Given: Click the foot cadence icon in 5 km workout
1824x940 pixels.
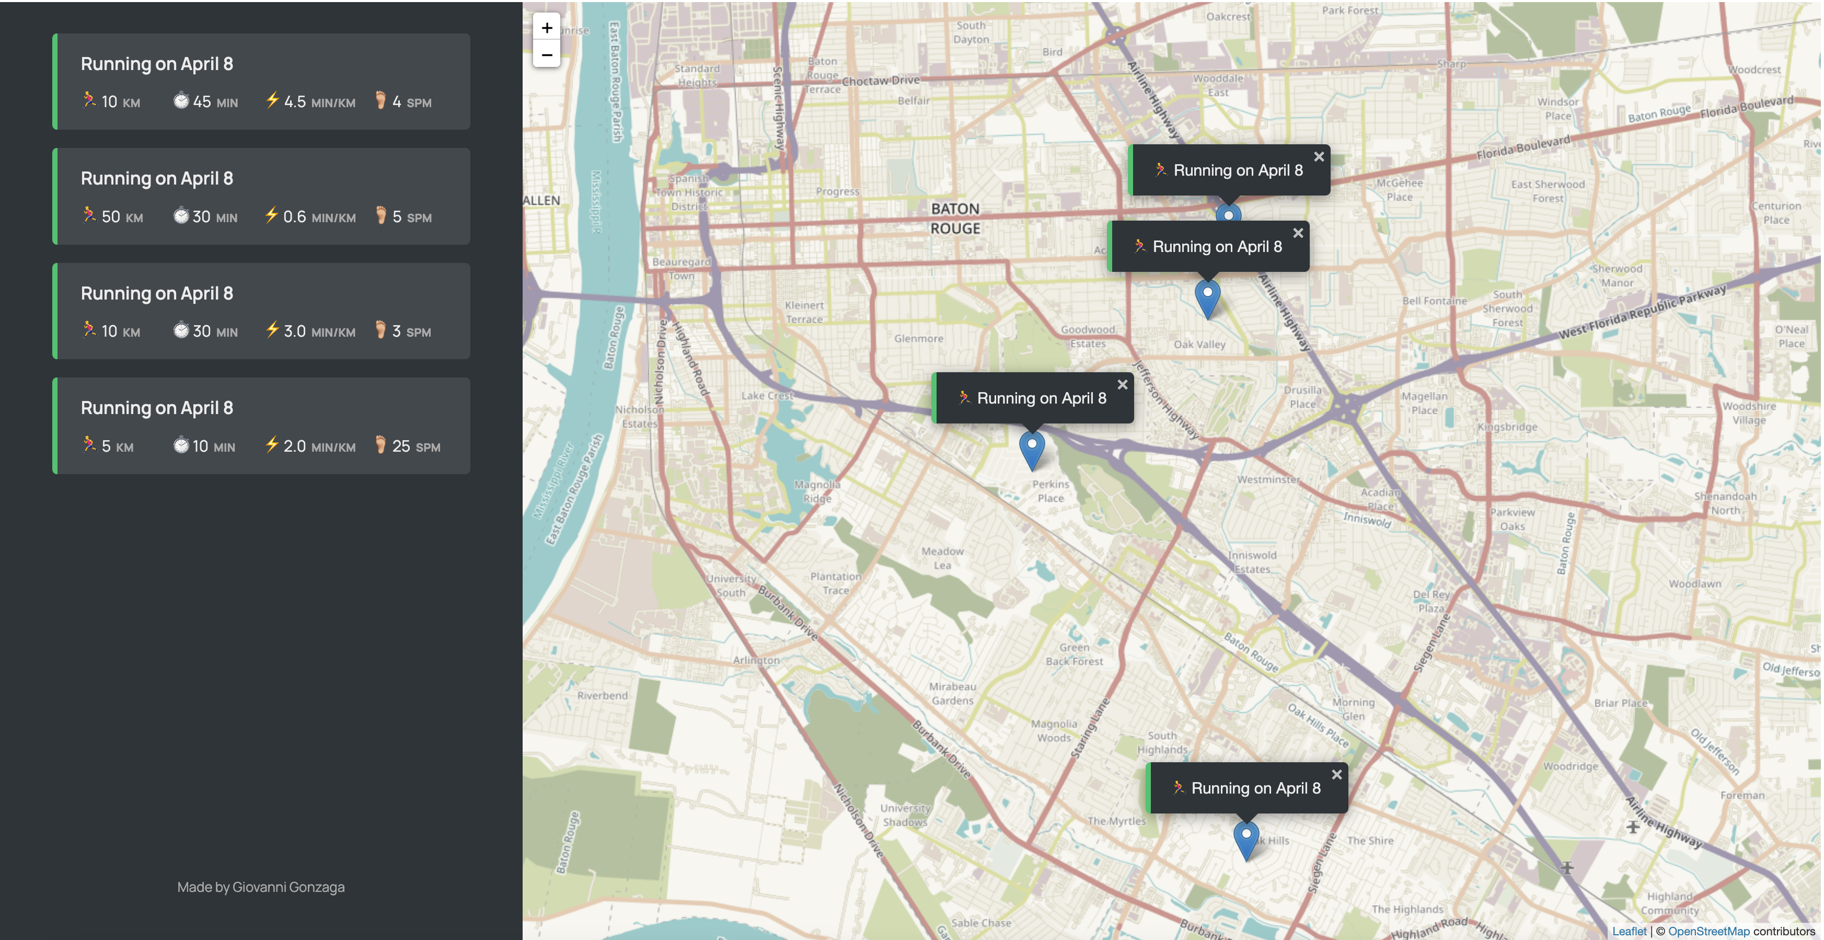Looking at the screenshot, I should (x=380, y=445).
